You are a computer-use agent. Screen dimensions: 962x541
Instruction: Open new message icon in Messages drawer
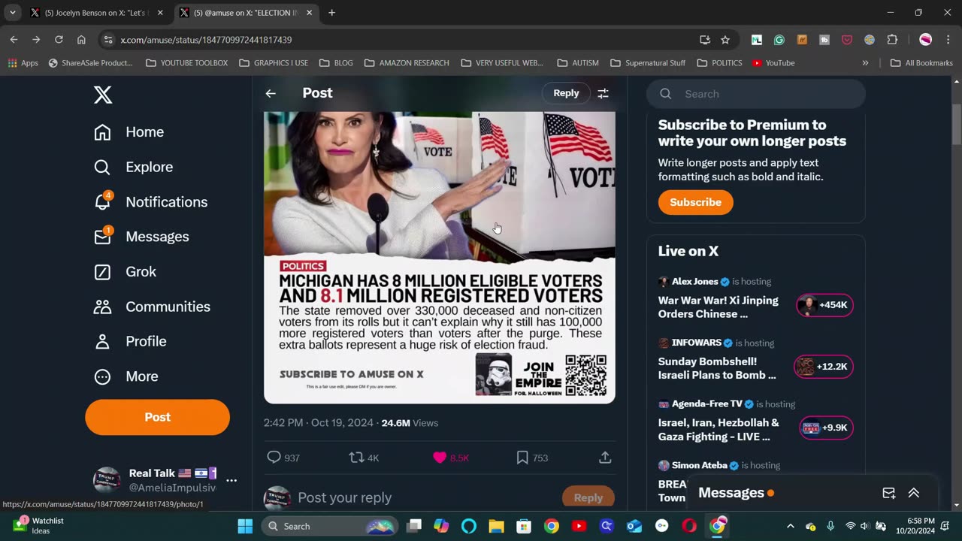889,493
